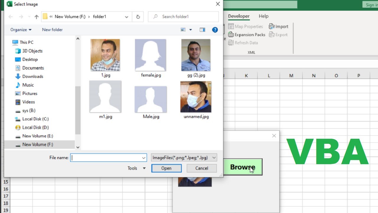Screen dimensions: 378x213
Task: Click Refresh Data in XML group
Action: (x=243, y=43)
